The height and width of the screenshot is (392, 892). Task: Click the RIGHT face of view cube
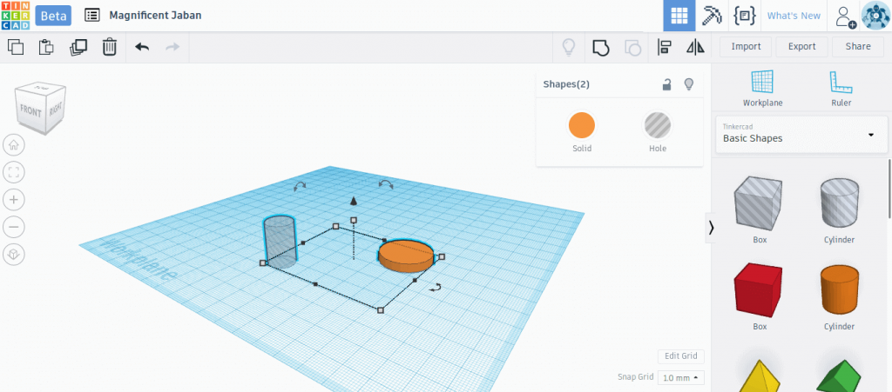[55, 110]
